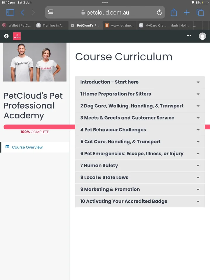Add a new tab with the plus icon
Image resolution: width=210 pixels, height=280 pixels.
pyautogui.click(x=187, y=13)
